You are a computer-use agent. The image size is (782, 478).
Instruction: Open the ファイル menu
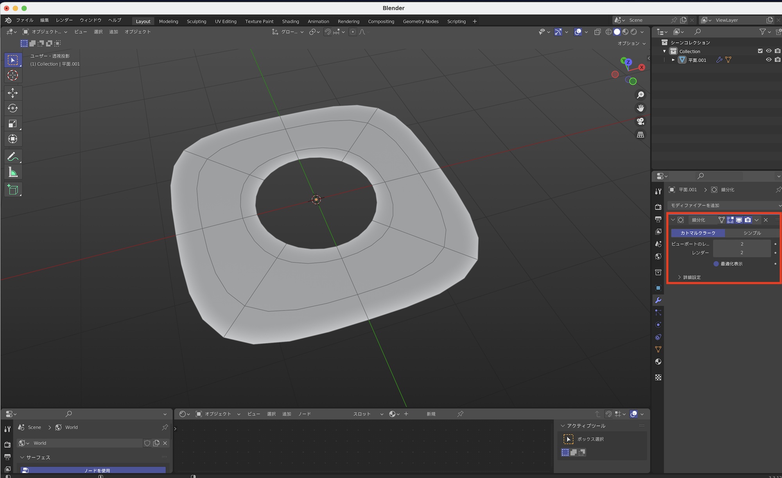pos(24,20)
